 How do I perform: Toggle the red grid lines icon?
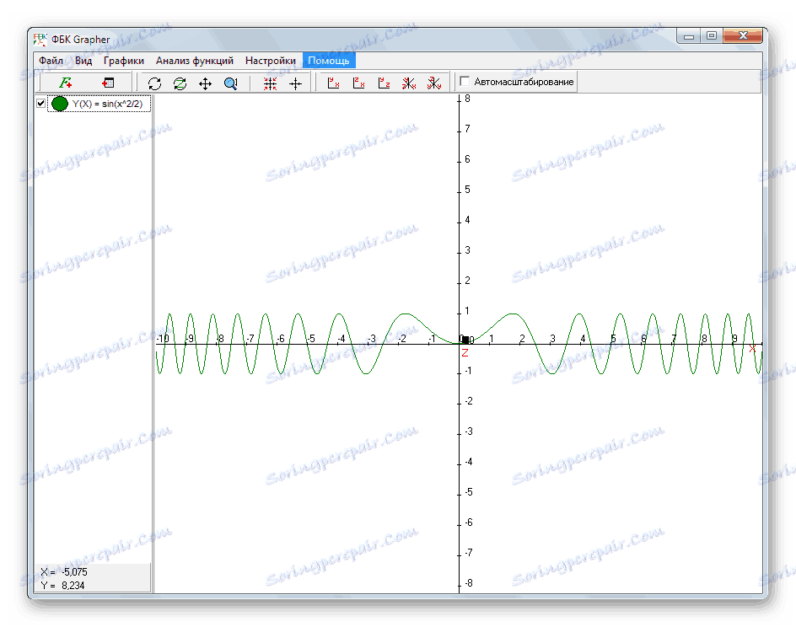point(270,83)
